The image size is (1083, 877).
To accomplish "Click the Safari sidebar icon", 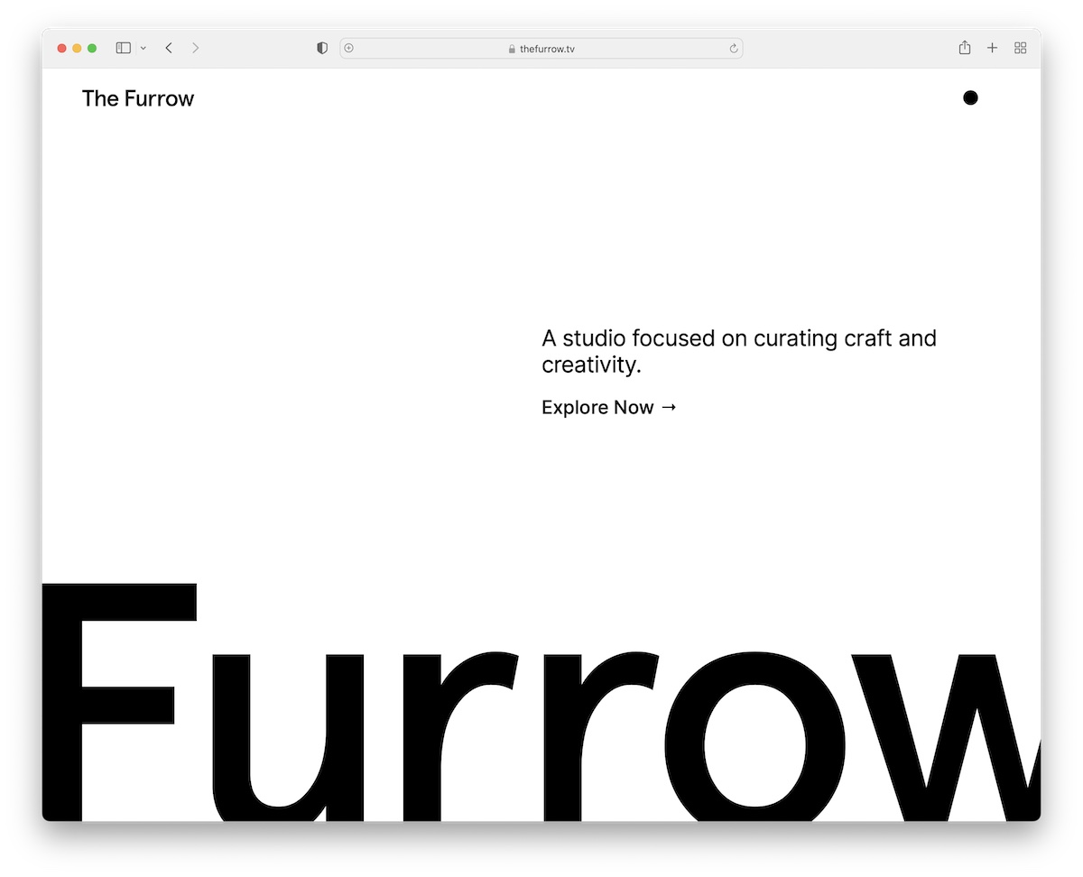I will pos(123,48).
